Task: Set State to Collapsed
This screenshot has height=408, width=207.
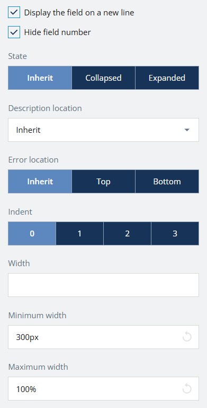Action: click(104, 78)
